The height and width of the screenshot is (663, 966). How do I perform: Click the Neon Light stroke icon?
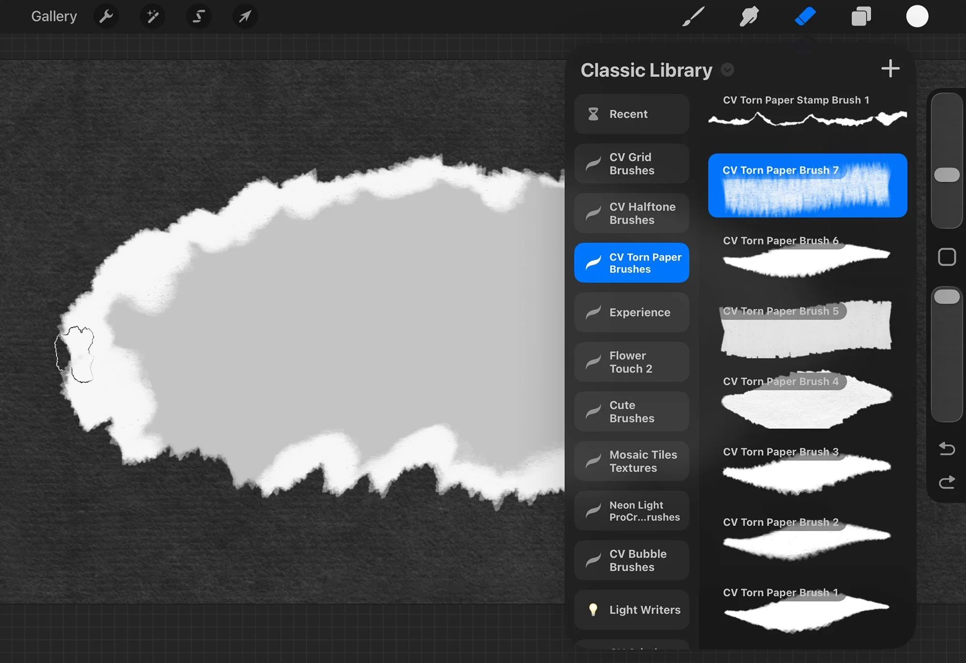pos(593,511)
